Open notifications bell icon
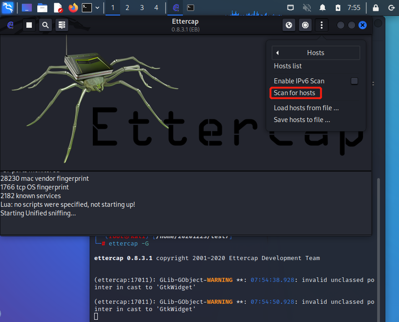Image resolution: width=399 pixels, height=322 pixels. pyautogui.click(x=323, y=8)
